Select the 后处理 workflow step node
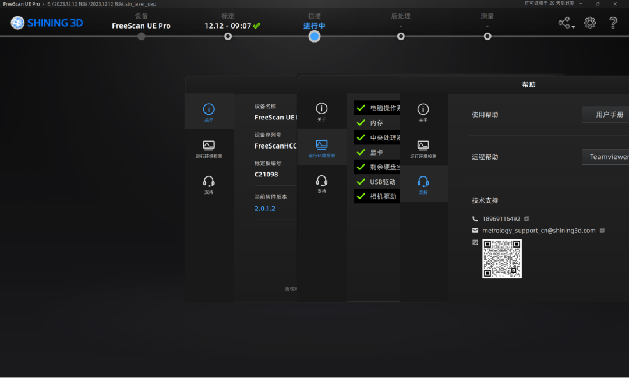 click(x=401, y=37)
